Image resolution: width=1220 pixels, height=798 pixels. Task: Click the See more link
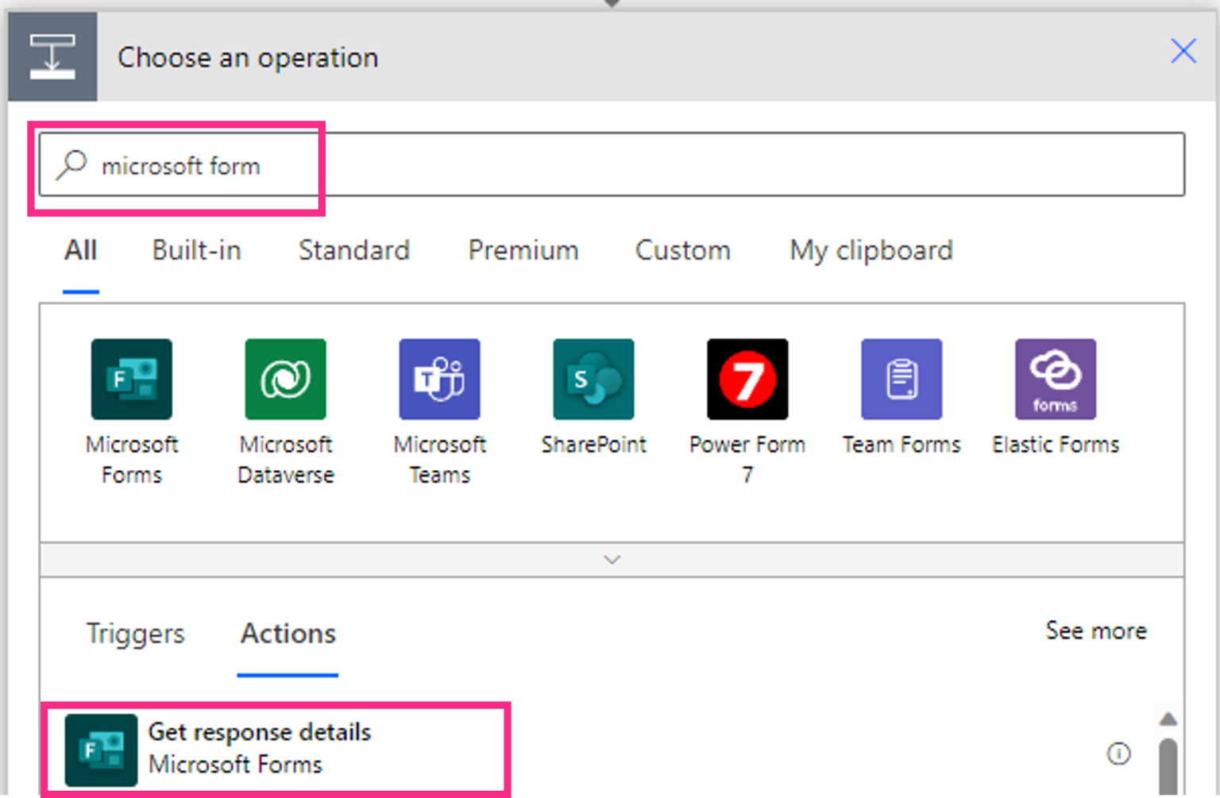(1095, 630)
